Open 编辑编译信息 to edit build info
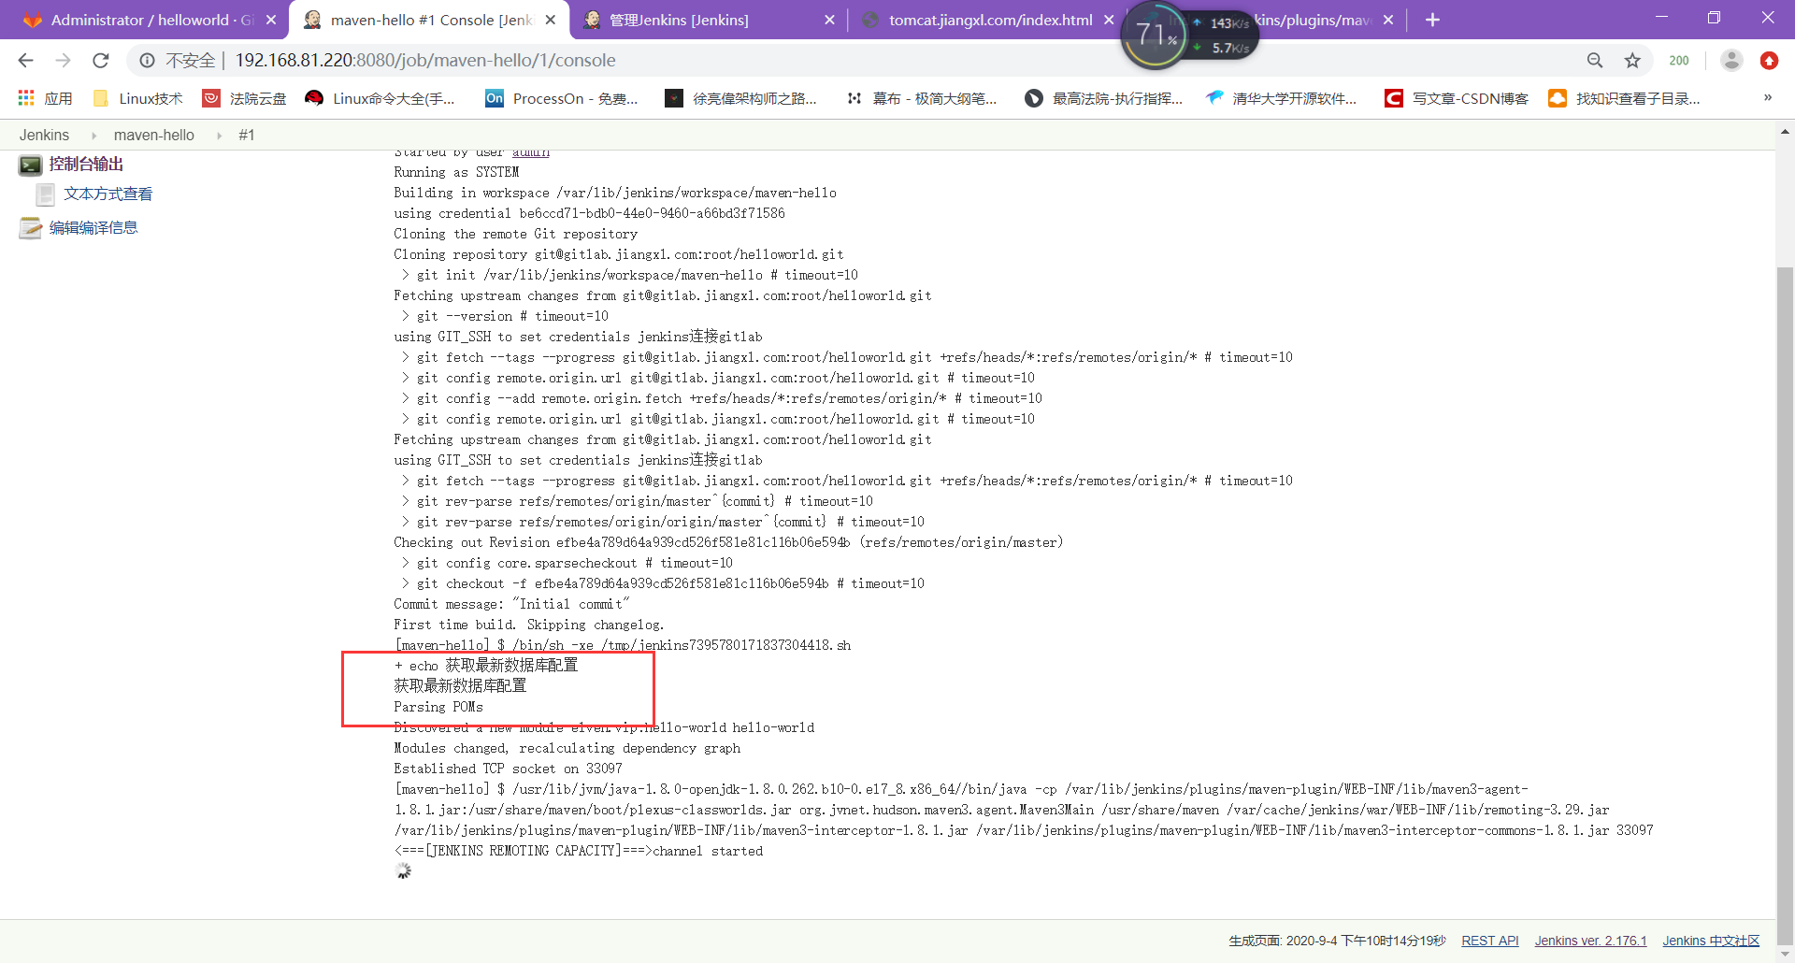The width and height of the screenshot is (1795, 963). [93, 228]
